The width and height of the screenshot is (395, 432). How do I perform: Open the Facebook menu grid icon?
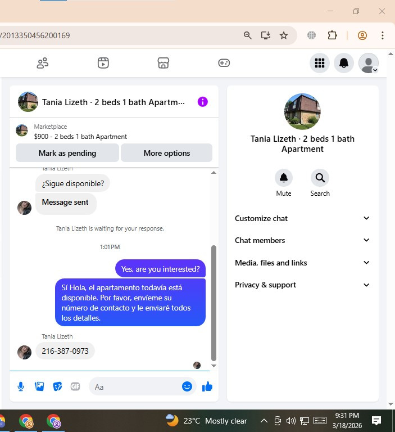[x=320, y=63]
